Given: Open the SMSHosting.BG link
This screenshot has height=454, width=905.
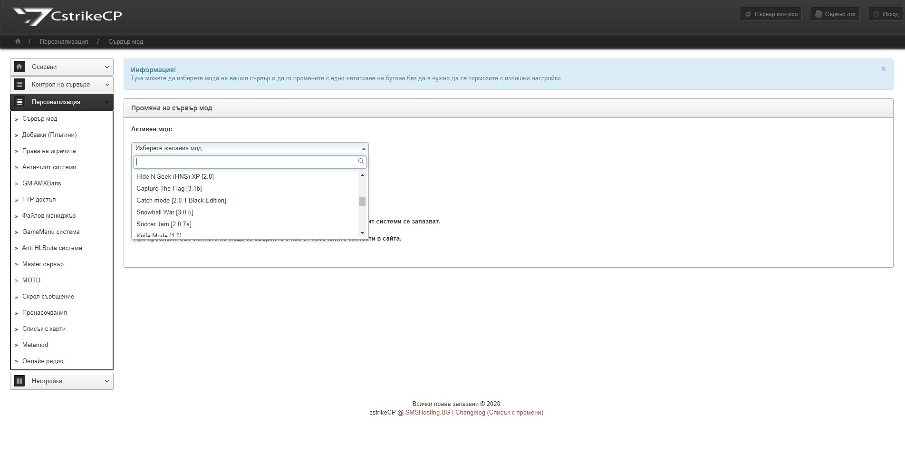Looking at the screenshot, I should tap(427, 413).
